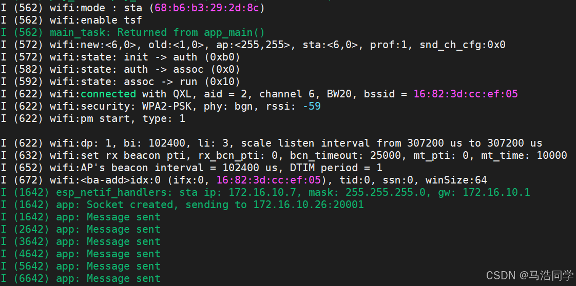The height and width of the screenshot is (286, 576).
Task: Click the "snd_ch_cfg:0x0" text
Action: tap(463, 45)
